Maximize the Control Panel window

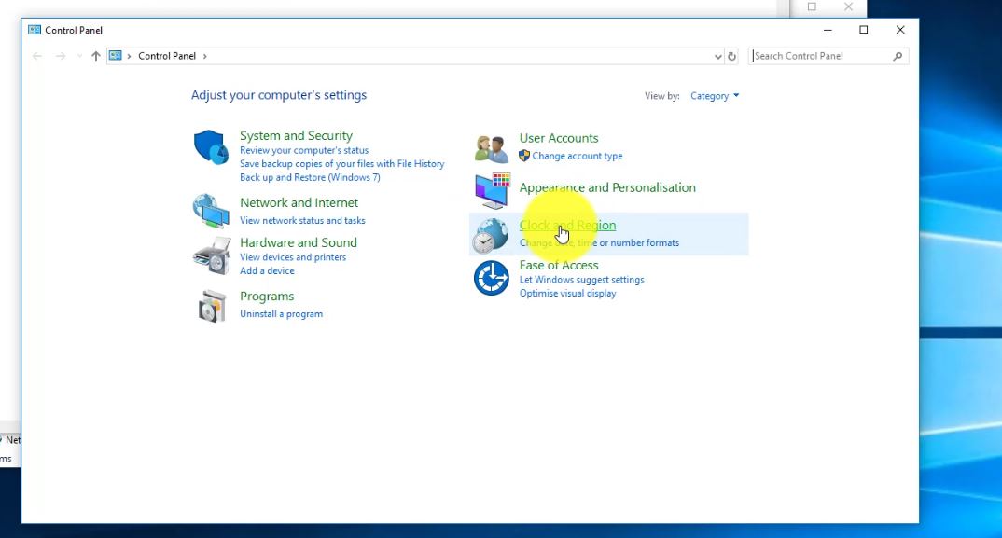(863, 30)
